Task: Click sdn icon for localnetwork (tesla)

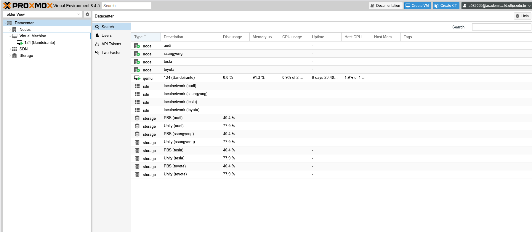Action: tap(137, 102)
